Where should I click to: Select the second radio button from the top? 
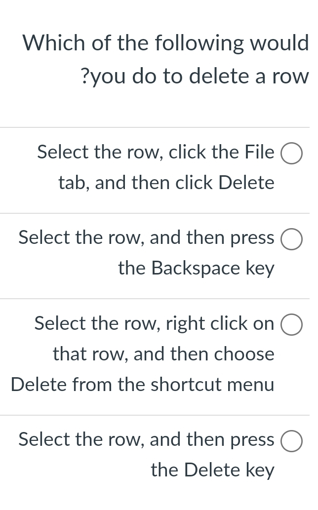(x=291, y=239)
